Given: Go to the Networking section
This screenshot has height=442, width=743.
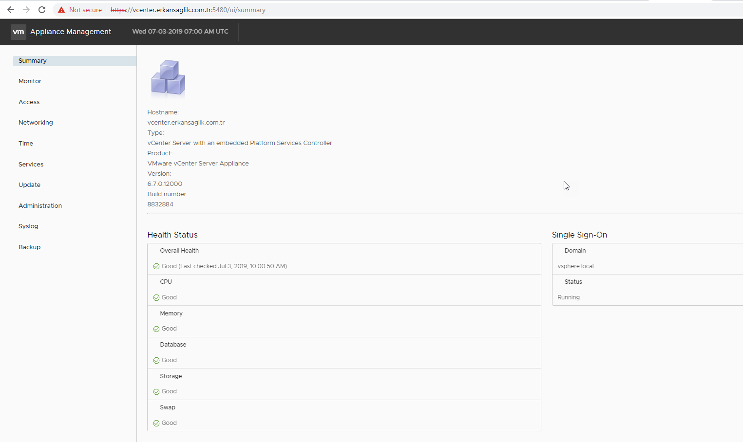Looking at the screenshot, I should [x=36, y=123].
